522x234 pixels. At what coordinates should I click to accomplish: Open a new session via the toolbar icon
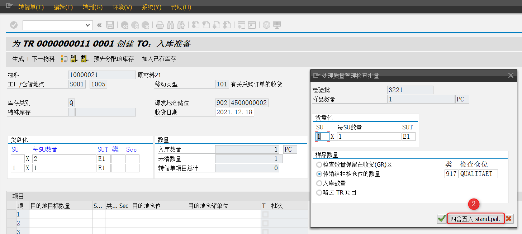point(241,25)
